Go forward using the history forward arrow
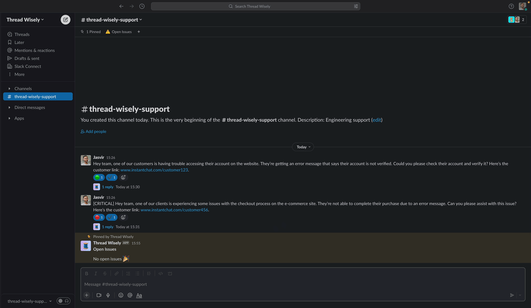The width and height of the screenshot is (531, 308). click(132, 6)
